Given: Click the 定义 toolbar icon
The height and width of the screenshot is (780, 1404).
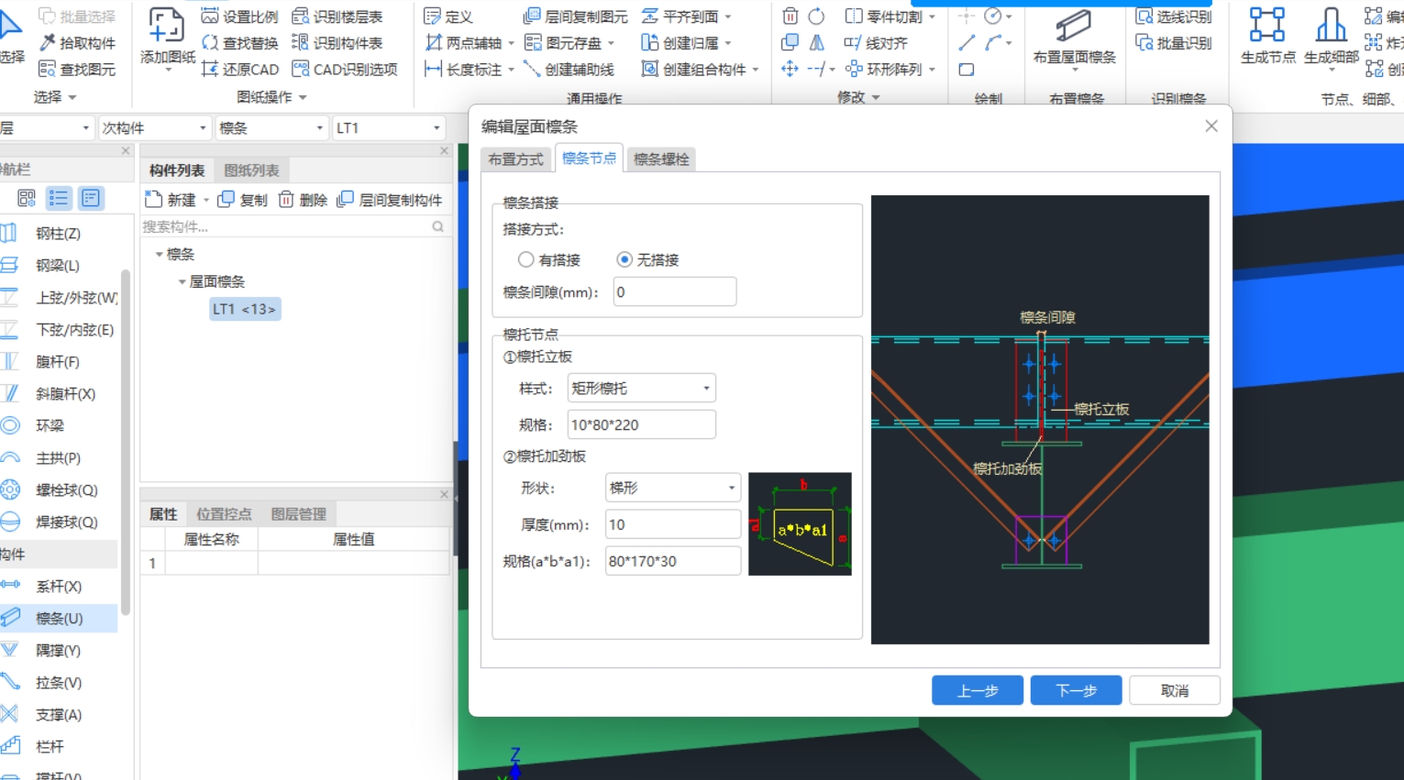Looking at the screenshot, I should tap(448, 16).
